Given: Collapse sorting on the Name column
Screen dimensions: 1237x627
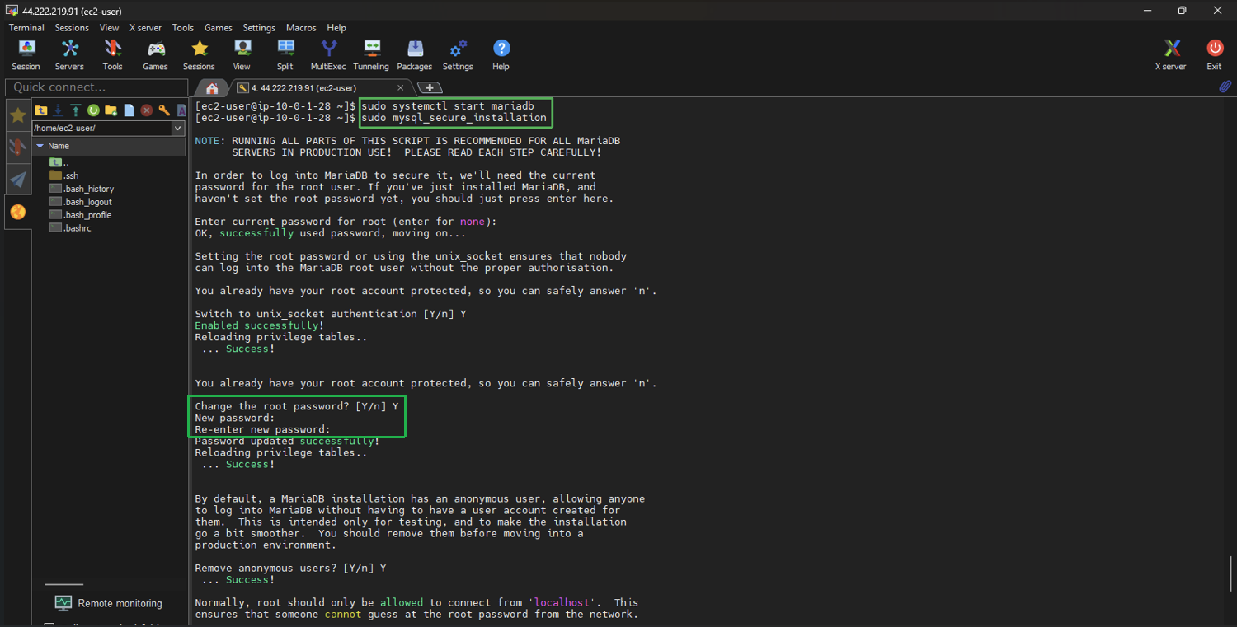Looking at the screenshot, I should coord(40,145).
